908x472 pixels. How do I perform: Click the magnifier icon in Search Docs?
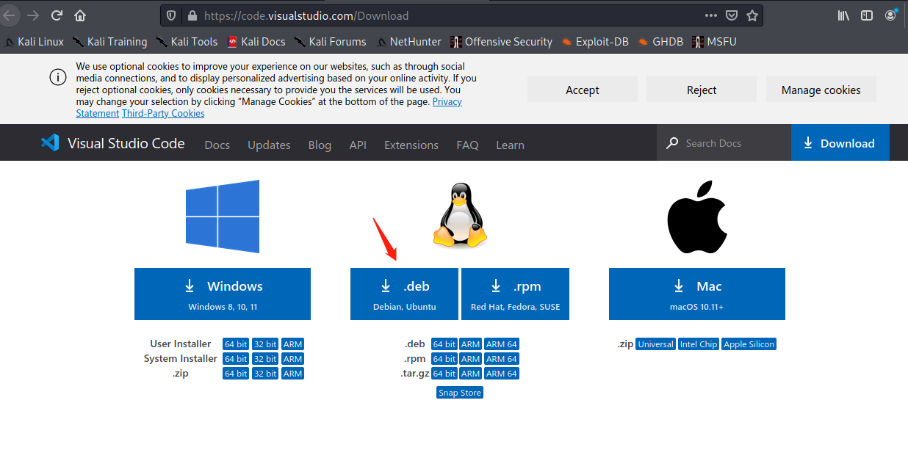coord(672,143)
